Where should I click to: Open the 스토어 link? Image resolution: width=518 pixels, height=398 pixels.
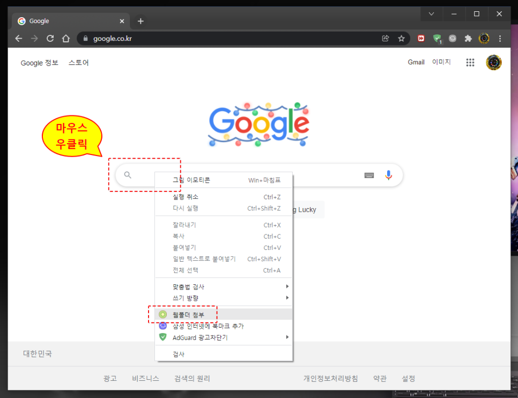point(79,62)
